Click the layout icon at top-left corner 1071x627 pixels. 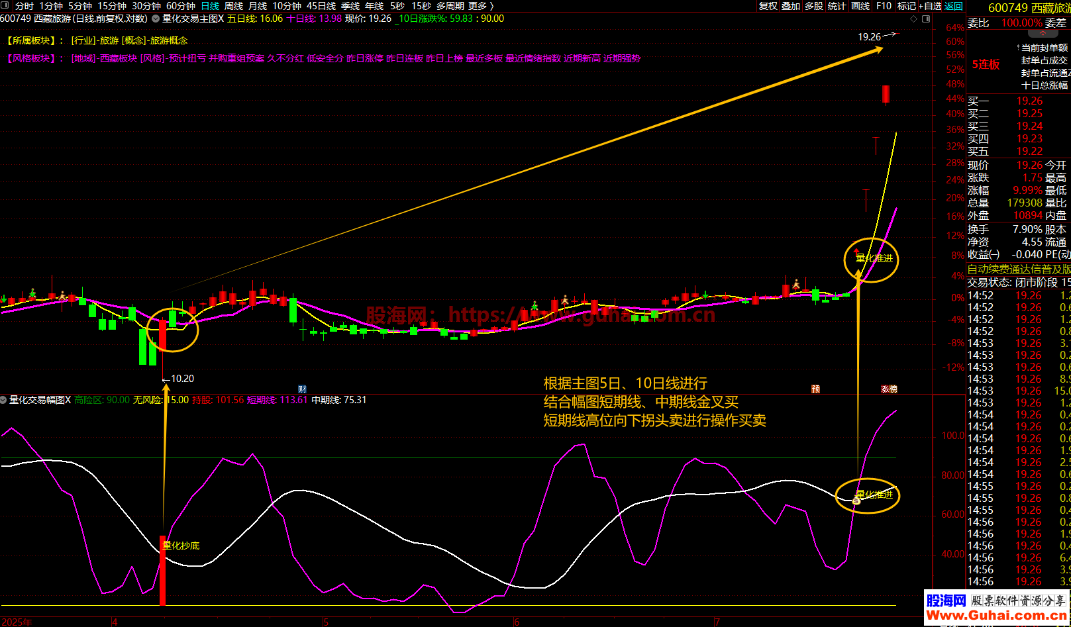(5, 6)
